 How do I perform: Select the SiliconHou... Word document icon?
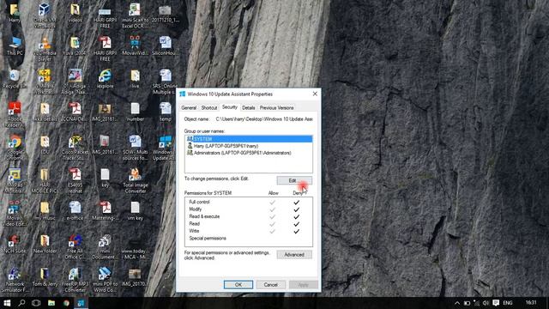click(x=165, y=45)
